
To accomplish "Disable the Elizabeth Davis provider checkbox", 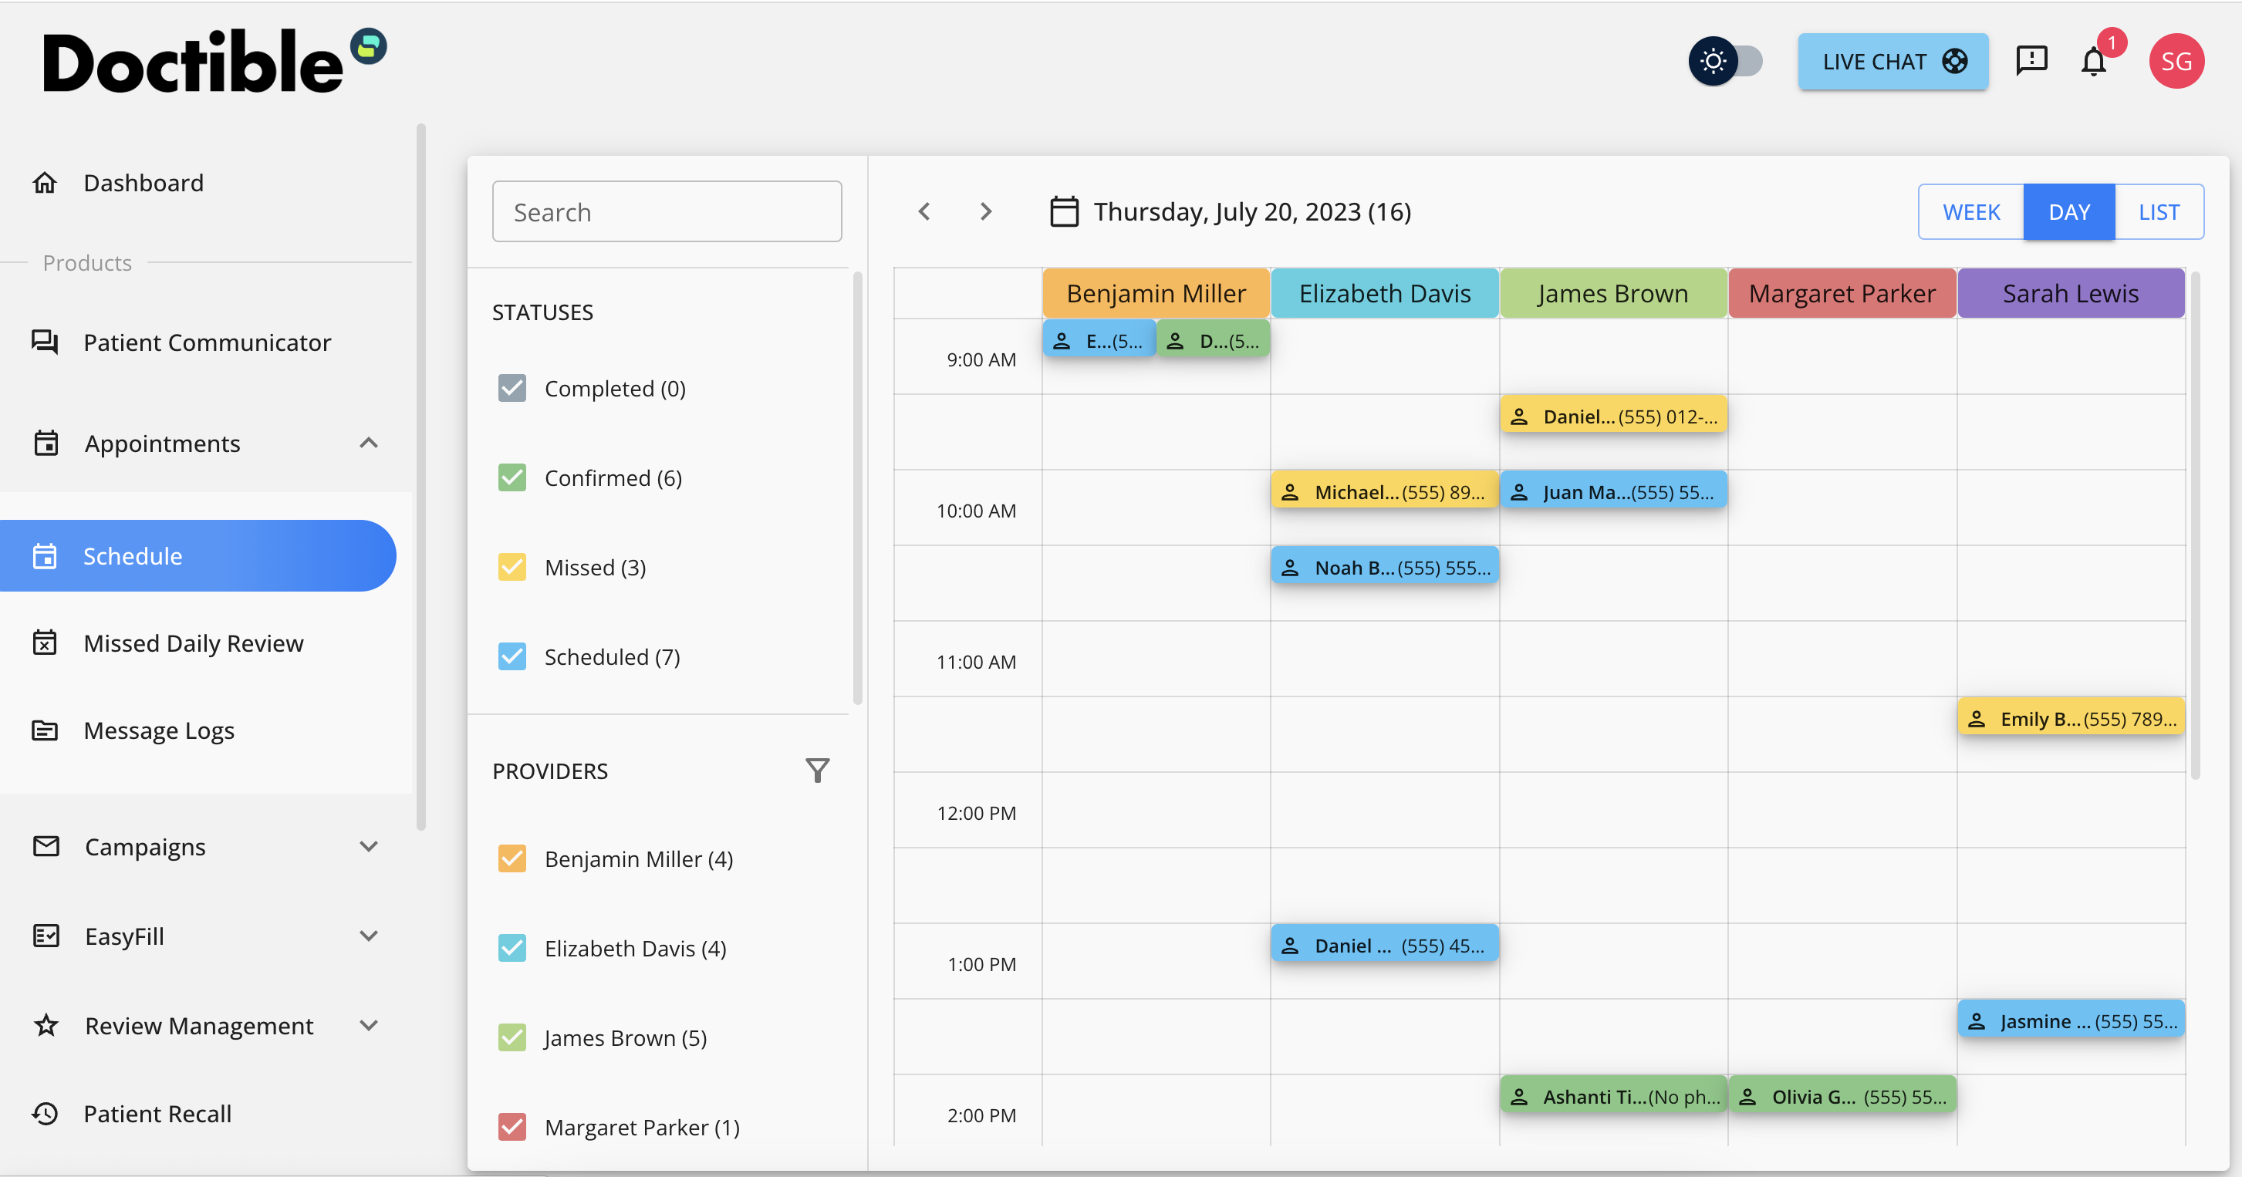I will 512,948.
